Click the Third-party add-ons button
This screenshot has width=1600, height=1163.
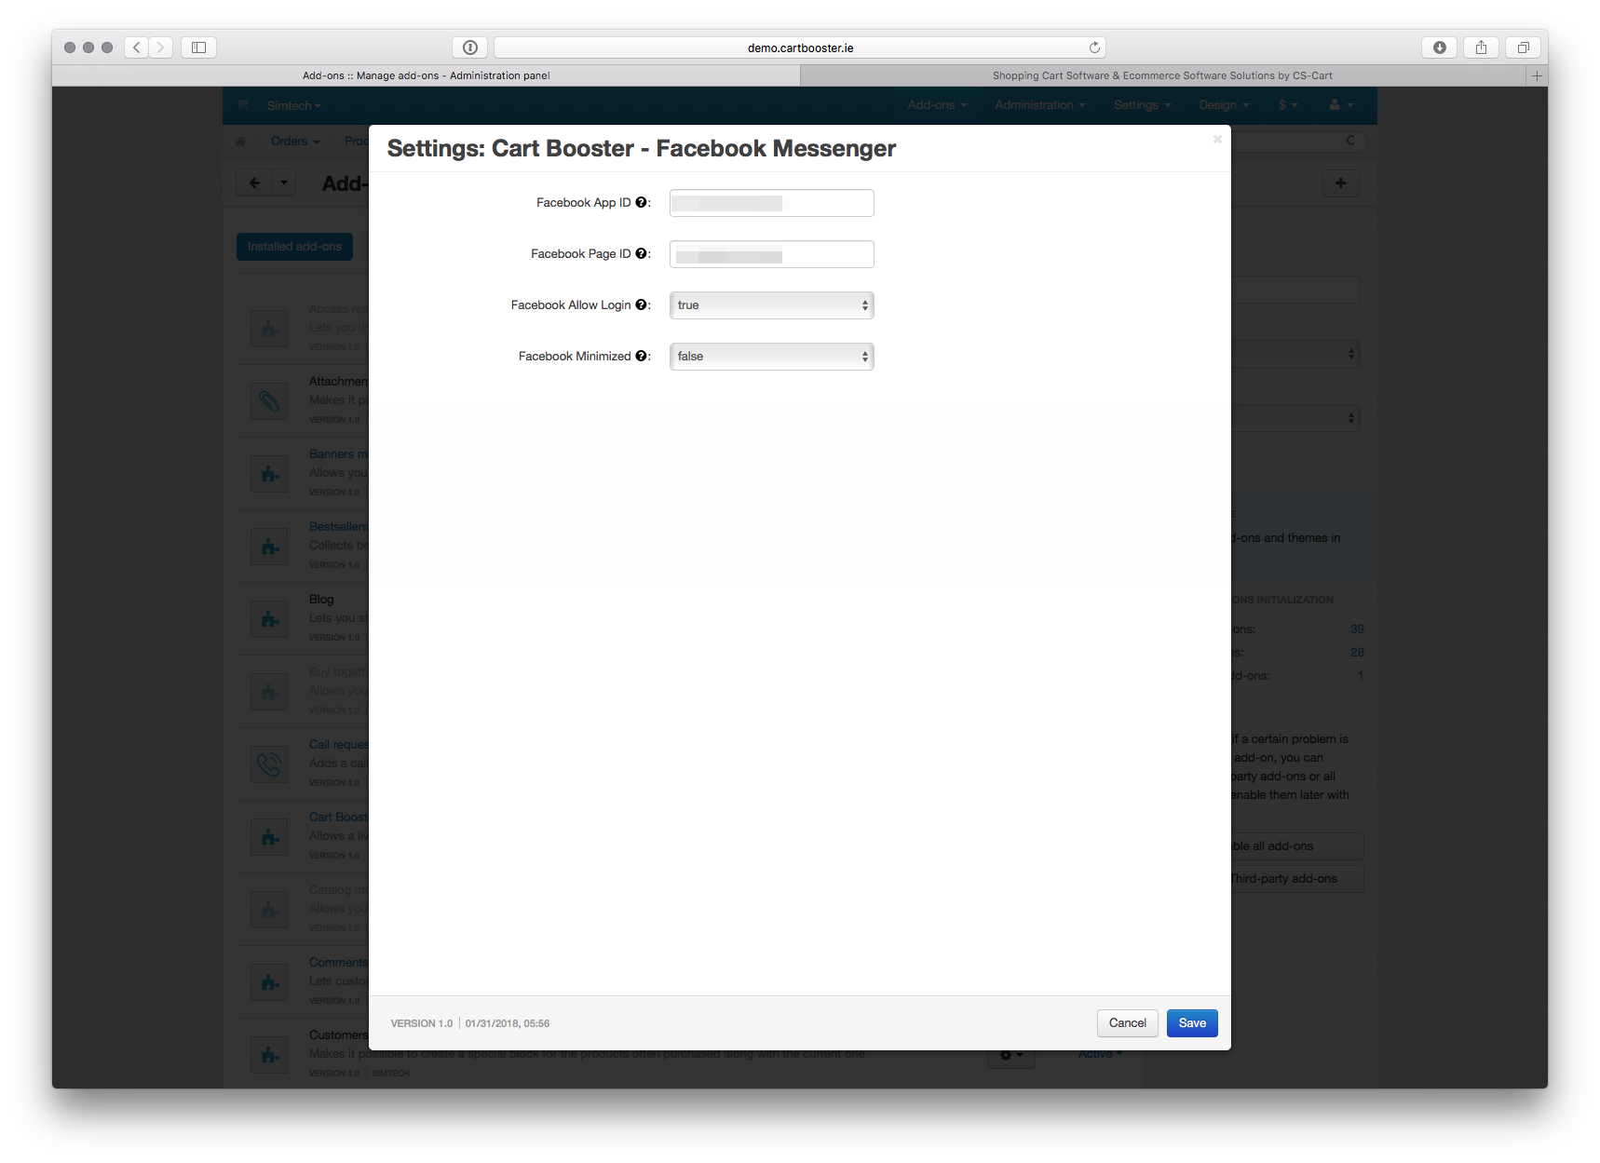click(1296, 879)
